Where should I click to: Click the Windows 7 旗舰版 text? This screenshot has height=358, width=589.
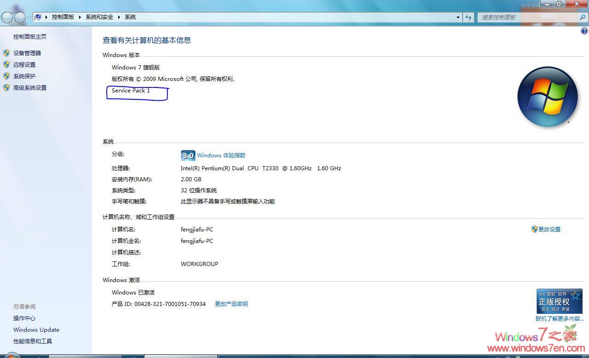point(136,67)
